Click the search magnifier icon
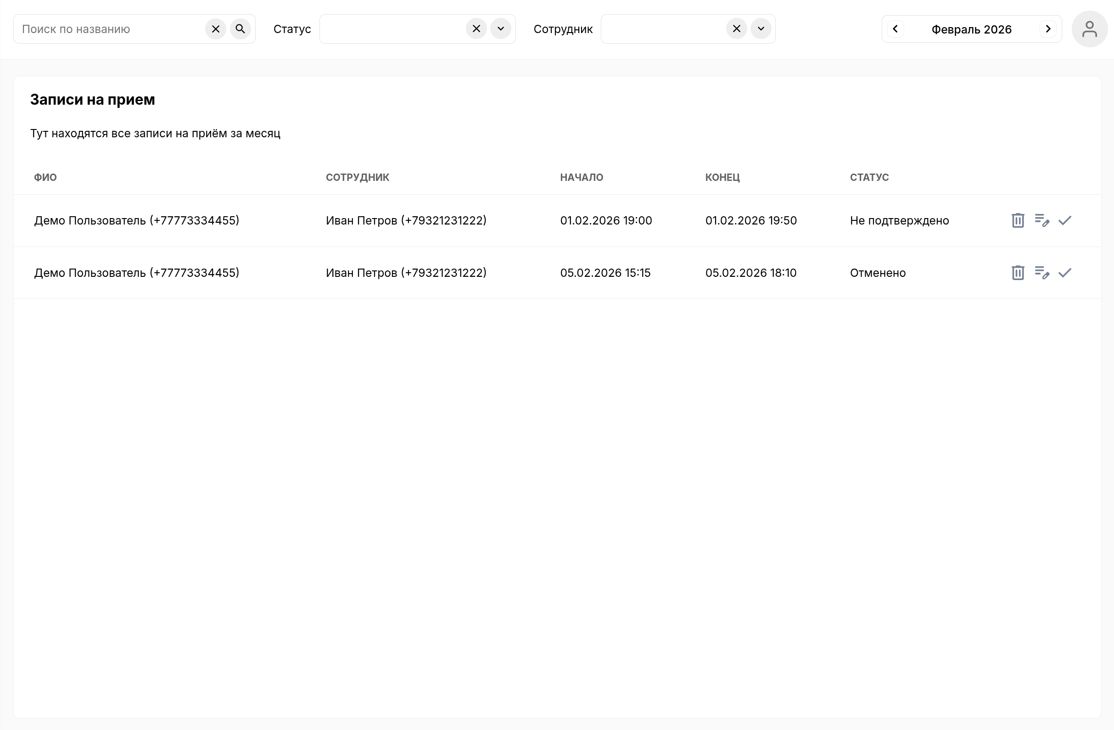The image size is (1114, 730). point(240,29)
